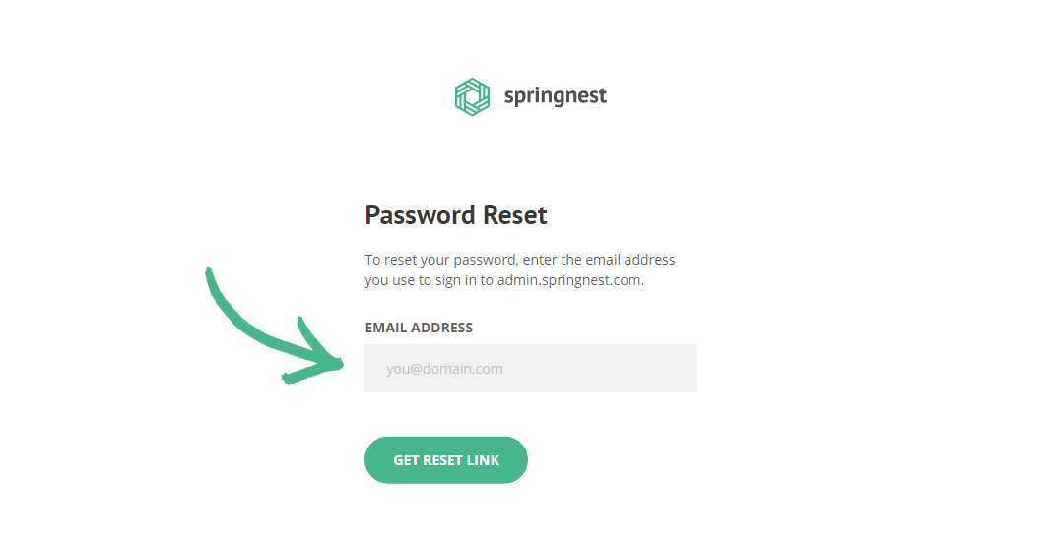This screenshot has height=538, width=1059.
Task: Click the right end of the email input box
Action: tap(680, 369)
